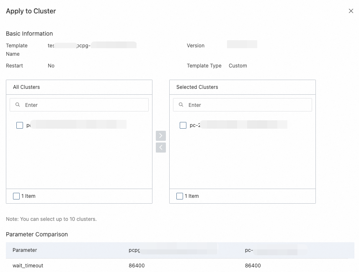Click the pcpg column header in comparison table

(x=134, y=250)
